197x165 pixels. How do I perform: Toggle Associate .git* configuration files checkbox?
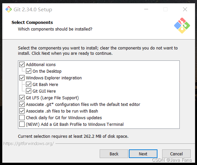(x=22, y=105)
